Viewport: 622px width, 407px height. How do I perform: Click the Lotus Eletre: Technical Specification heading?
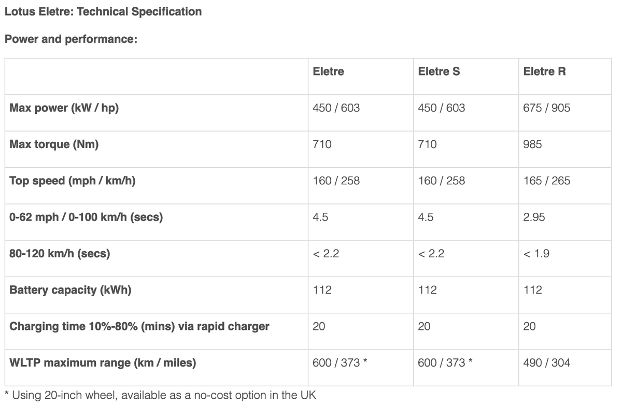103,11
